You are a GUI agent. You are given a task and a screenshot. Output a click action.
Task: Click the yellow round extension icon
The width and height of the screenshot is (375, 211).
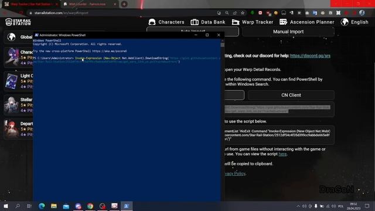tap(276, 13)
